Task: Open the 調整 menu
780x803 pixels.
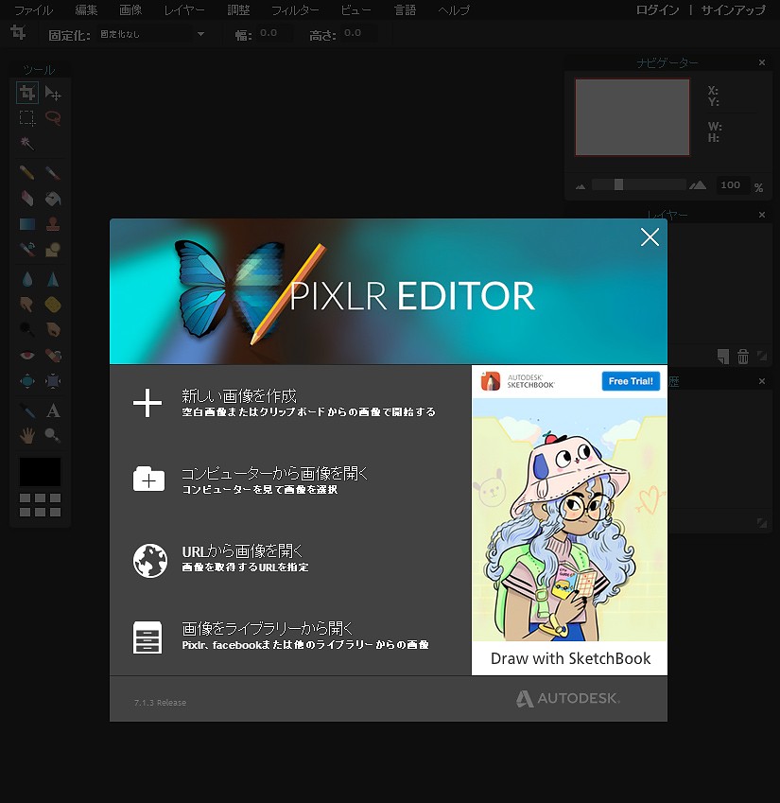Action: click(x=238, y=10)
